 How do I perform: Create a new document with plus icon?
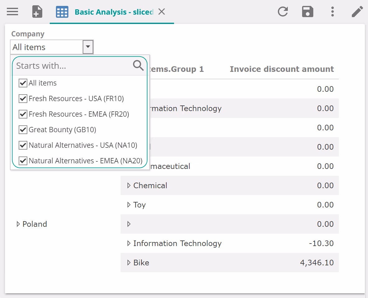click(37, 12)
